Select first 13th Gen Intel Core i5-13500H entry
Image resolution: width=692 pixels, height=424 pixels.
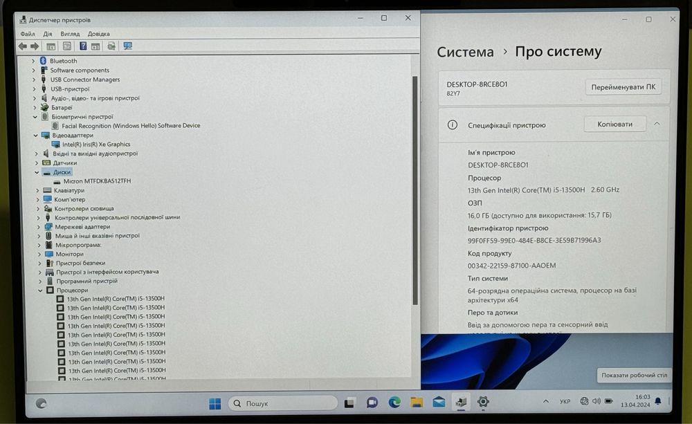(x=116, y=299)
